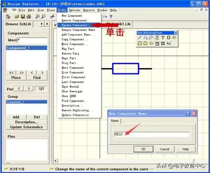Click the Mask input field

pyautogui.click(x=32, y=40)
